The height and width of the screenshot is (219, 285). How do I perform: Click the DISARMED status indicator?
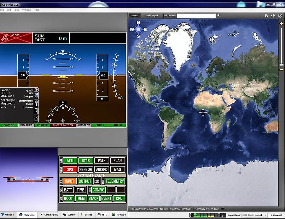(26, 125)
